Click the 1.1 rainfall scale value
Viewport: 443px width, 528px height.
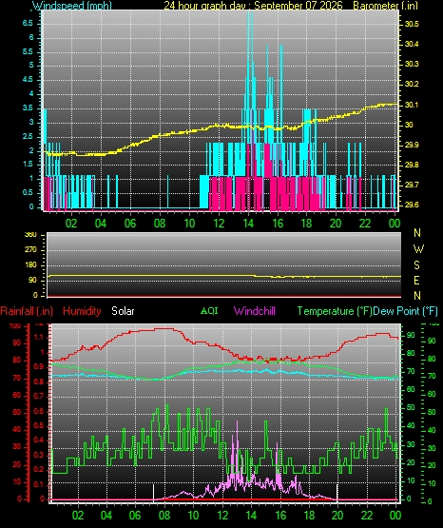(39, 337)
